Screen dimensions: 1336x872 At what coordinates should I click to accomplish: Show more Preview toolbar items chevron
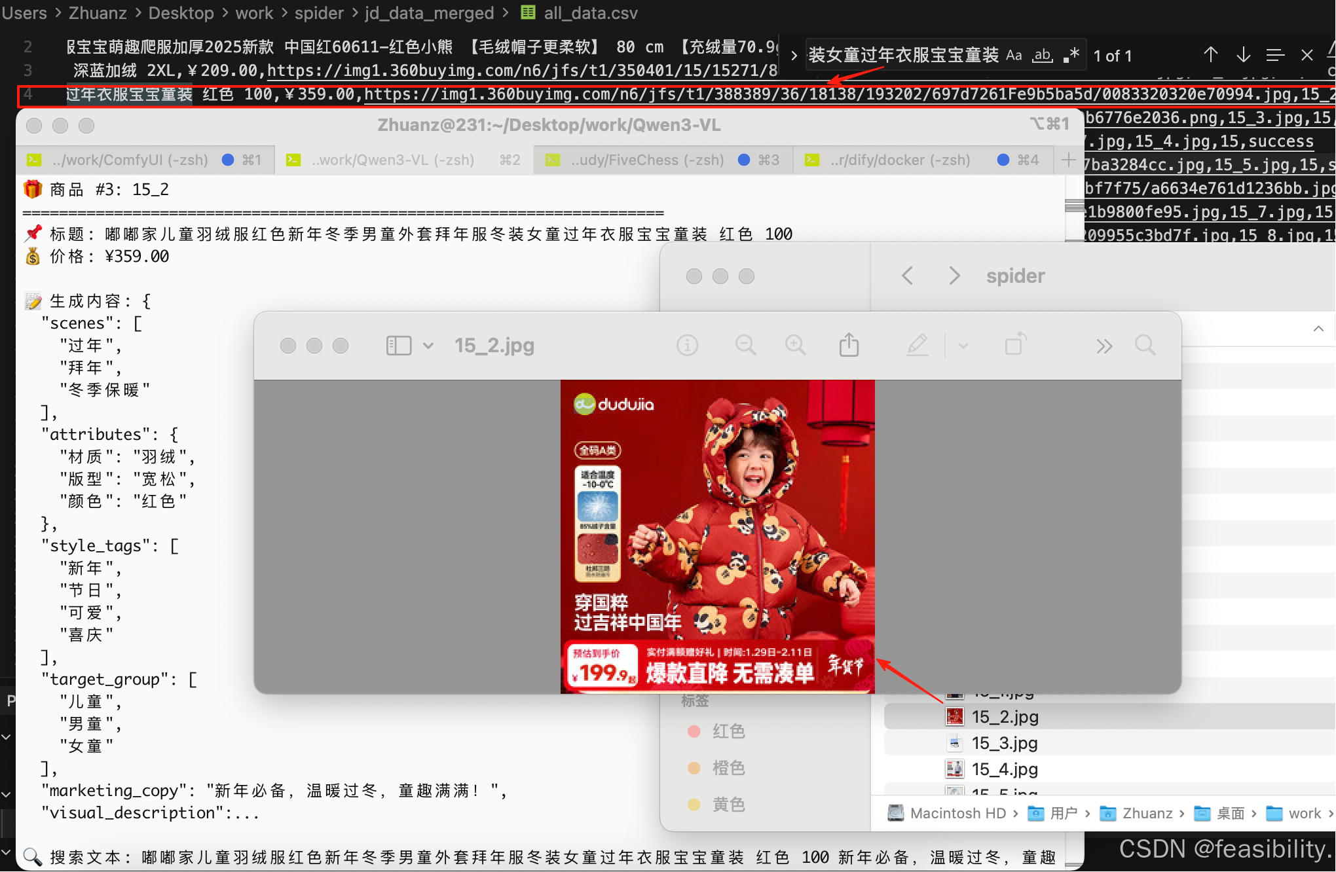click(x=1104, y=346)
